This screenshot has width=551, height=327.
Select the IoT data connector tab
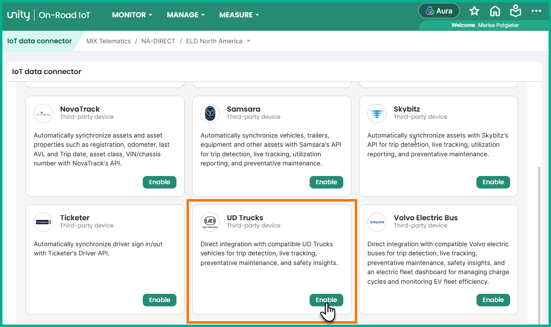[x=39, y=41]
